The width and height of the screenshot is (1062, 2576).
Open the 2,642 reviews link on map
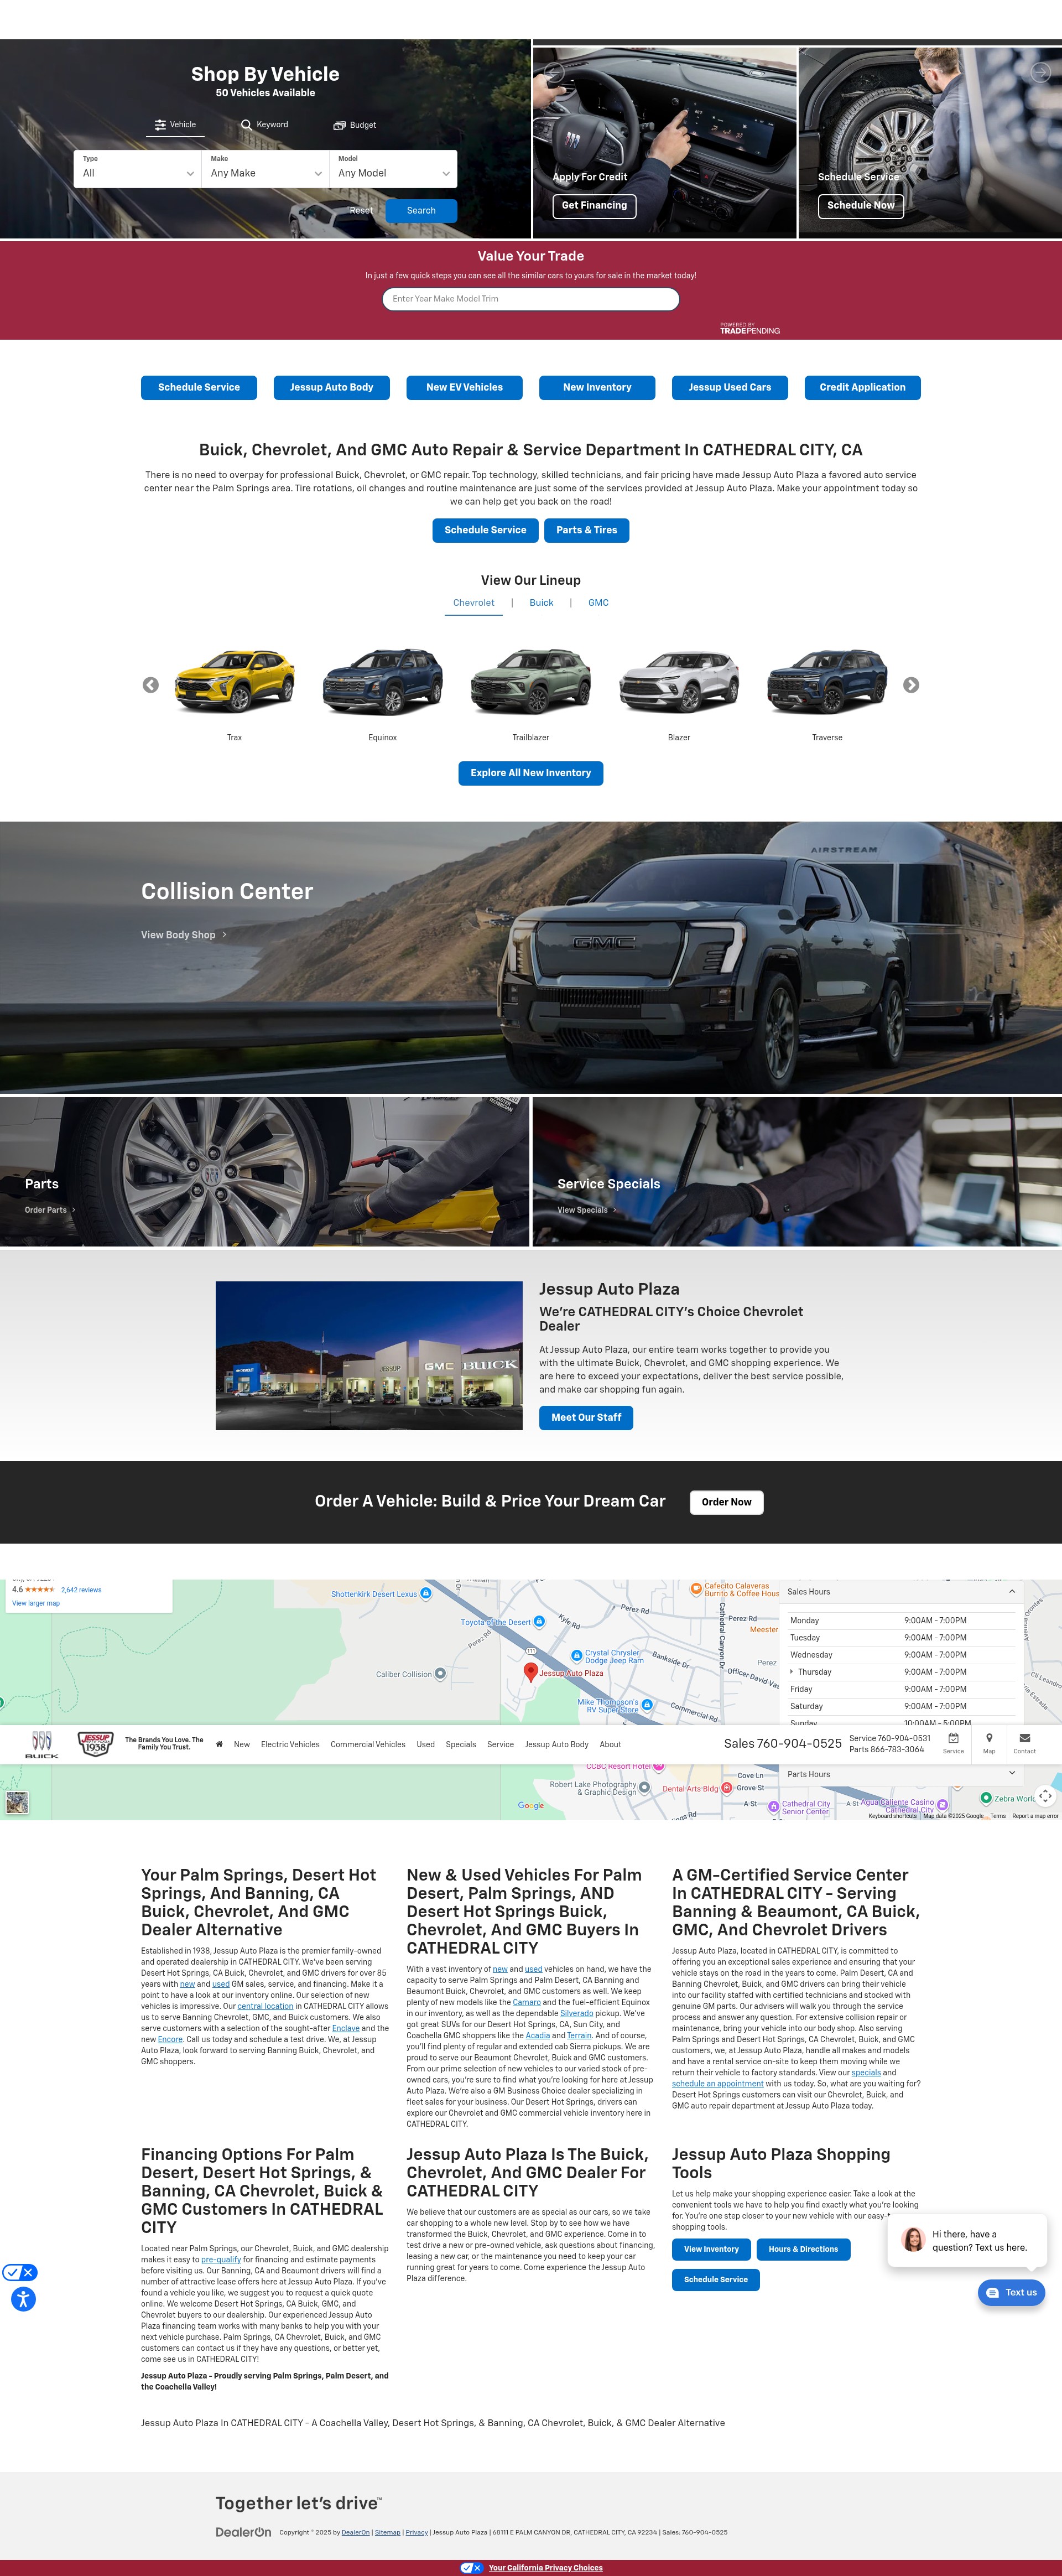coord(81,1590)
